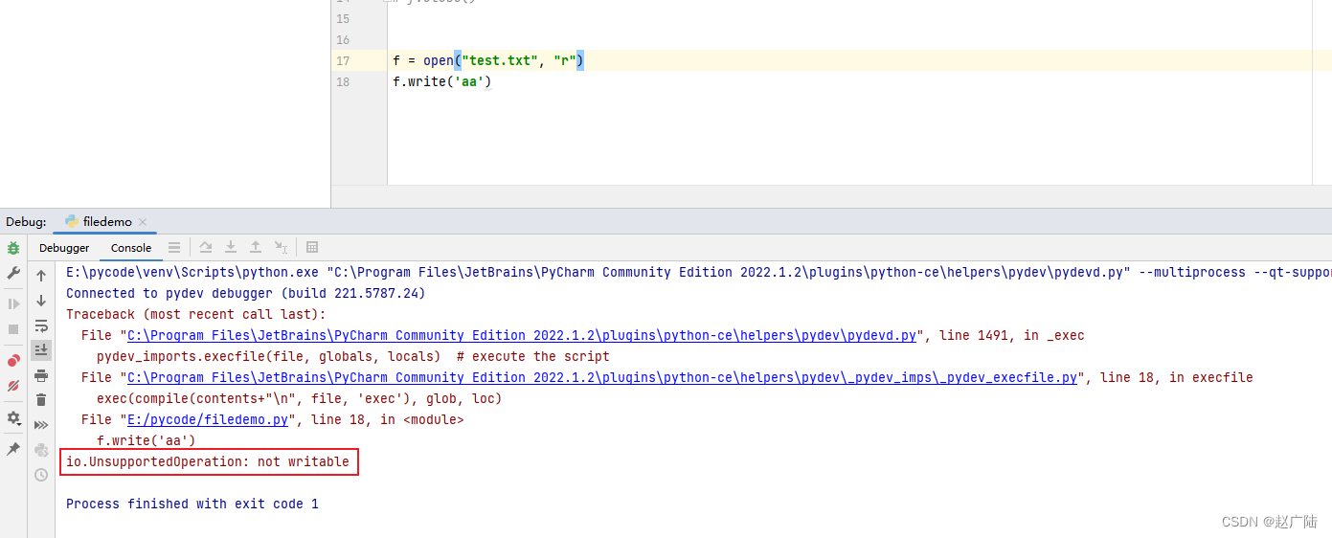Click Up the Stack Trace arrow
The width and height of the screenshot is (1332, 538).
(41, 276)
